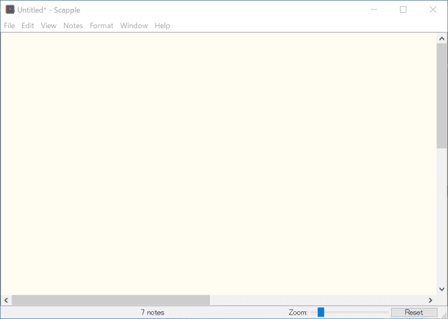Click the horizontal scrollbar thumb

[x=110, y=300]
